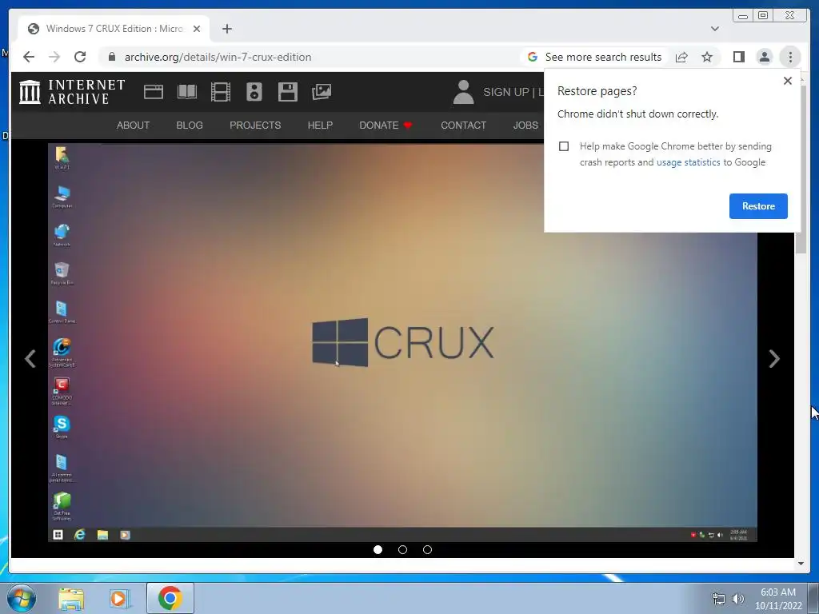The width and height of the screenshot is (819, 614).
Task: Open the Web (Wayback) icon in Archive navbar
Action: pos(154,92)
